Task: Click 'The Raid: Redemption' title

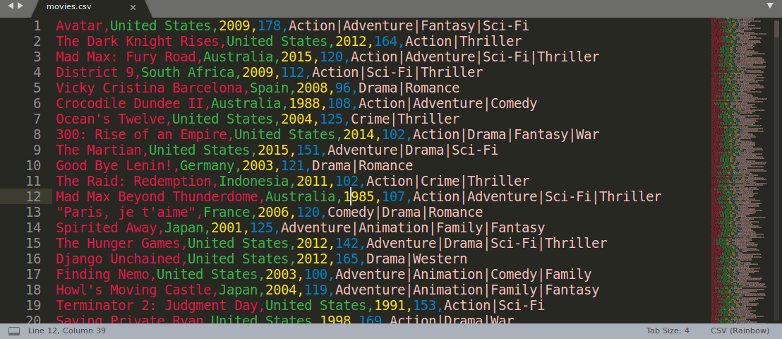Action: (133, 182)
